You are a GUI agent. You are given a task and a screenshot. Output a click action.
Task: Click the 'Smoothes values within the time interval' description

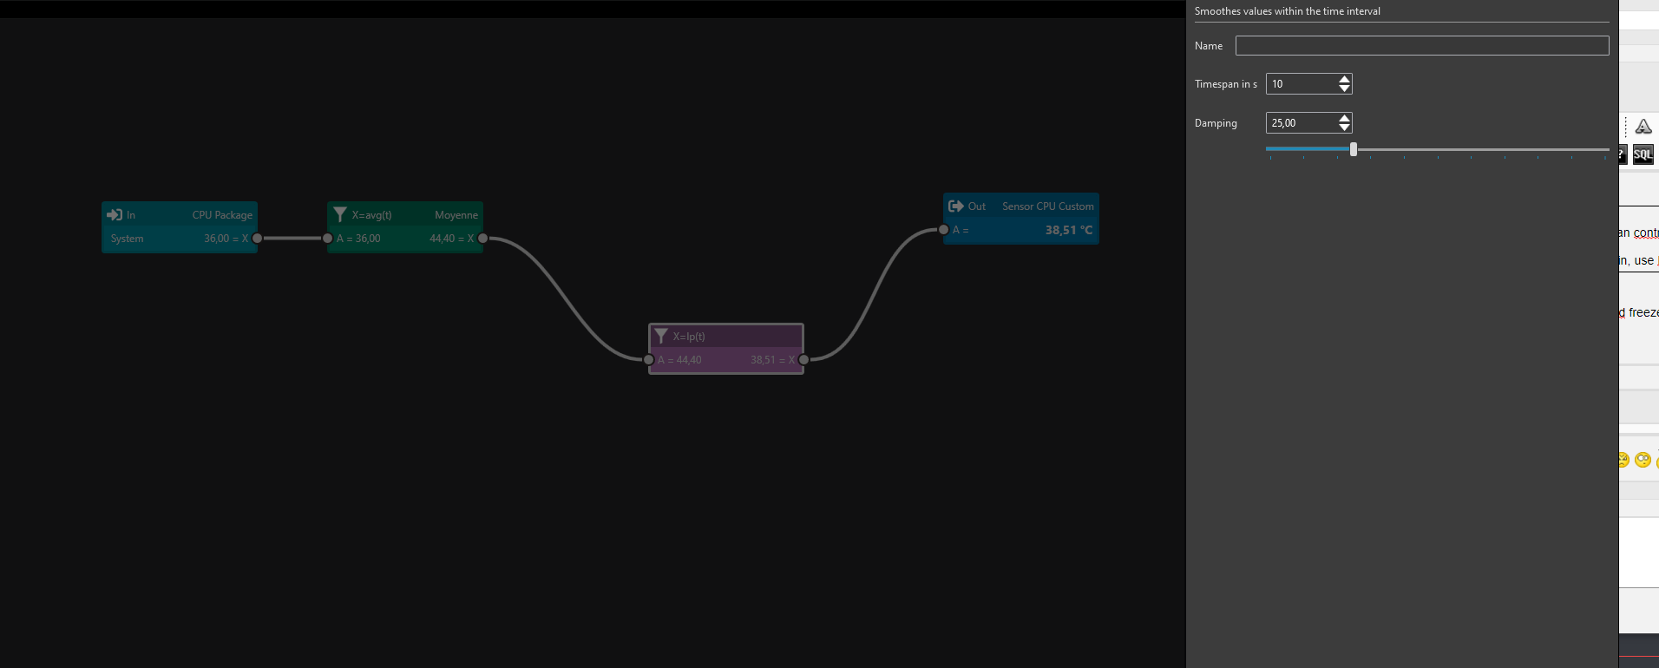(1288, 11)
